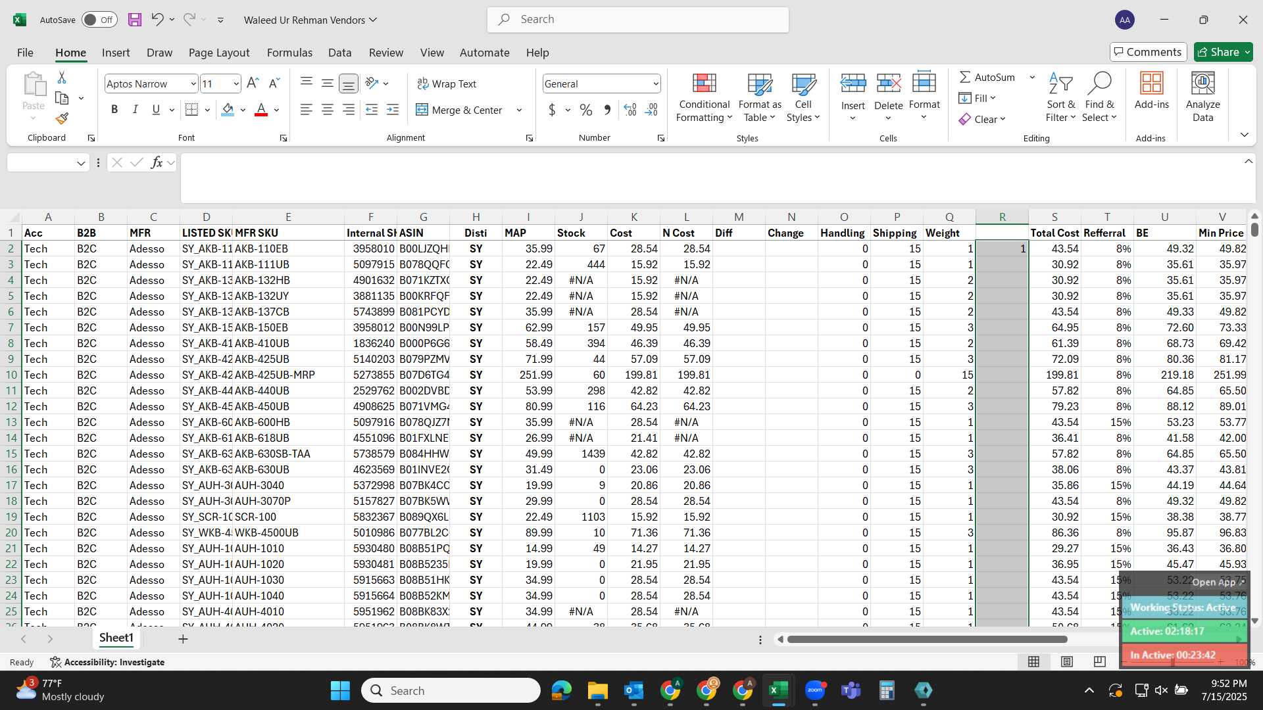1263x710 pixels.
Task: Apply the red Font Color
Action: [261, 110]
